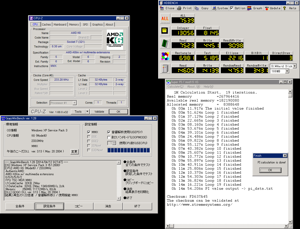Toggle the Option checkbox in HDBENCH toolbar

pyautogui.click(x=232, y=8)
